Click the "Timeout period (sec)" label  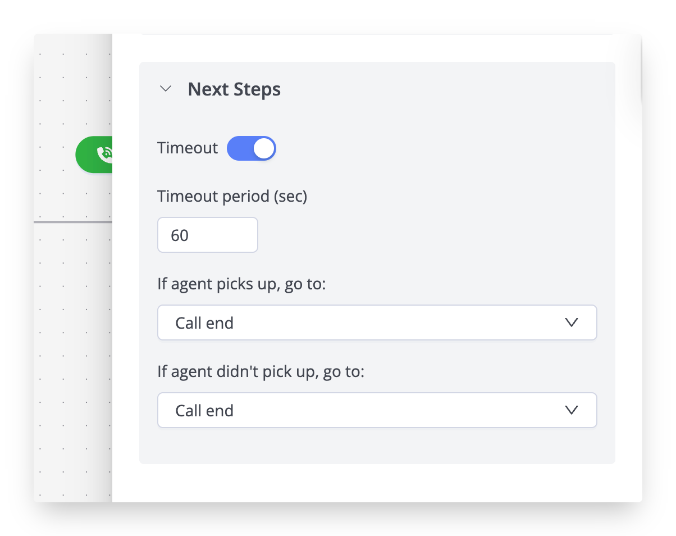click(232, 197)
